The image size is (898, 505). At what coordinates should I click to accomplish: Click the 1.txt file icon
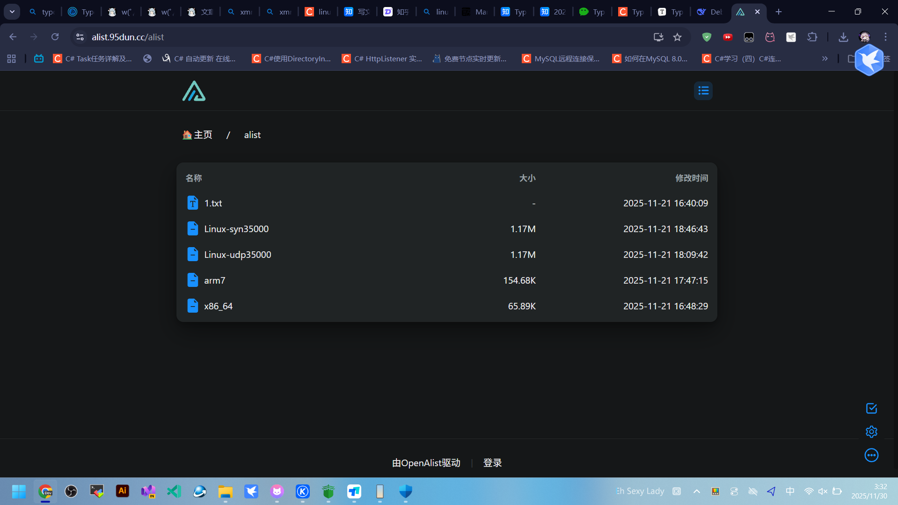point(192,203)
